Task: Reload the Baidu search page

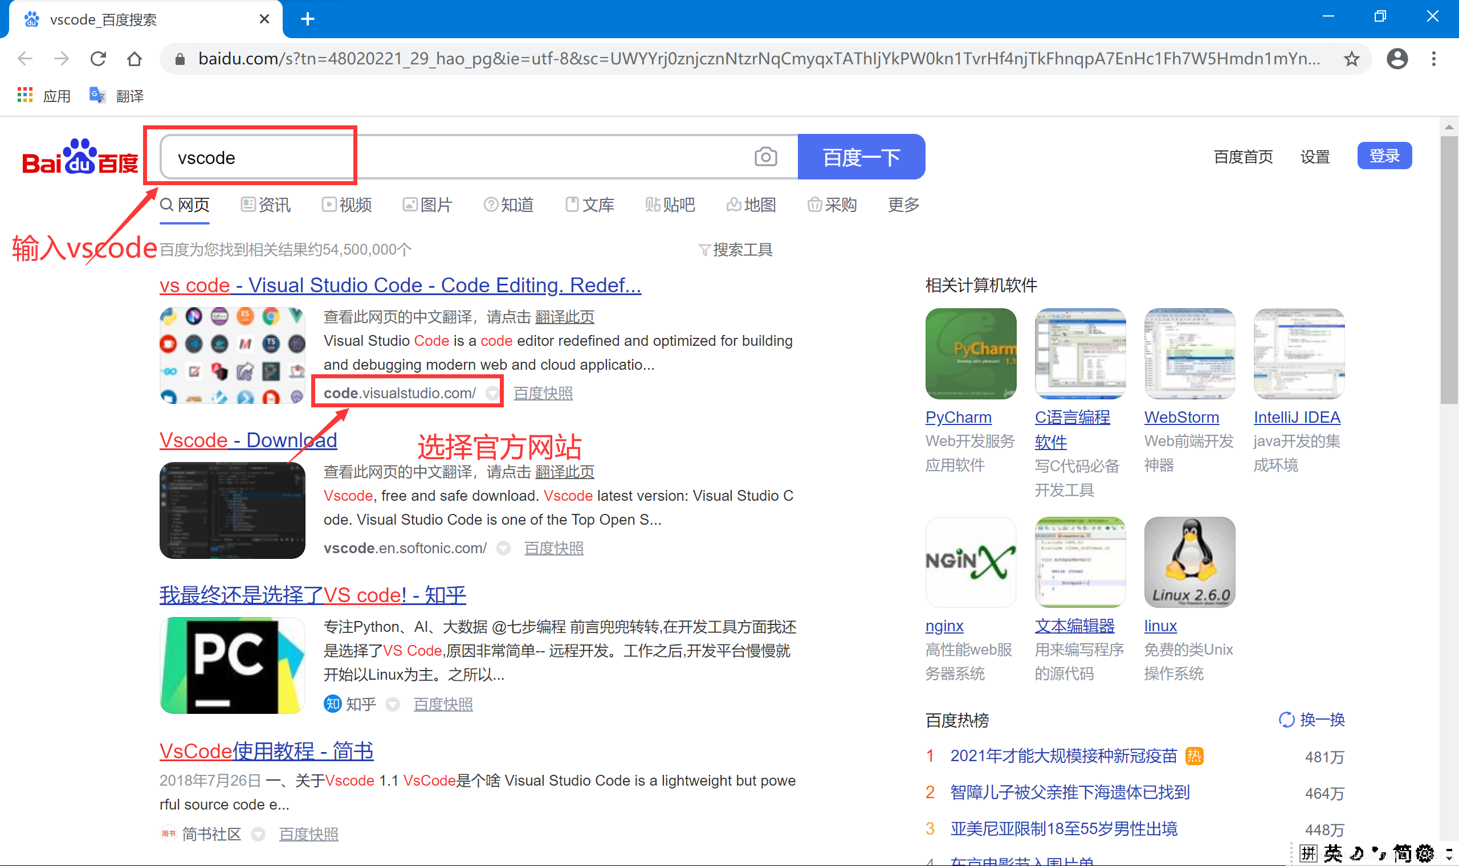Action: pos(98,59)
